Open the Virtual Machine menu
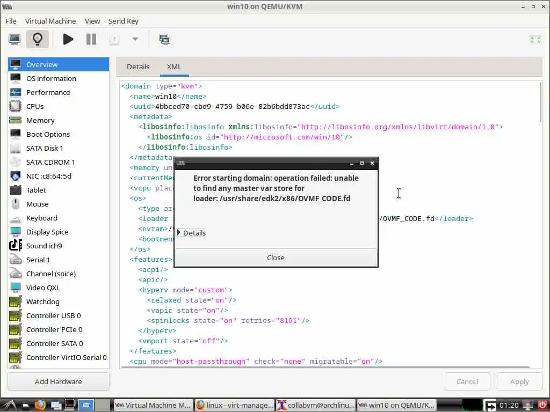550x412 pixels. point(50,21)
